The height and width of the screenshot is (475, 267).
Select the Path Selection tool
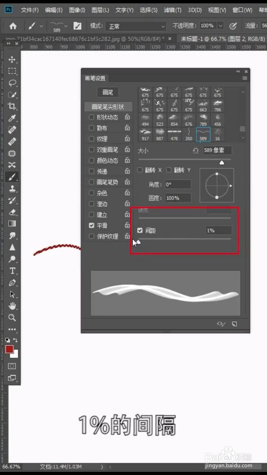(12, 294)
